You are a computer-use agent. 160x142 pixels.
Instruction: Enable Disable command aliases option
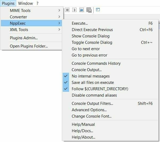[110, 95]
